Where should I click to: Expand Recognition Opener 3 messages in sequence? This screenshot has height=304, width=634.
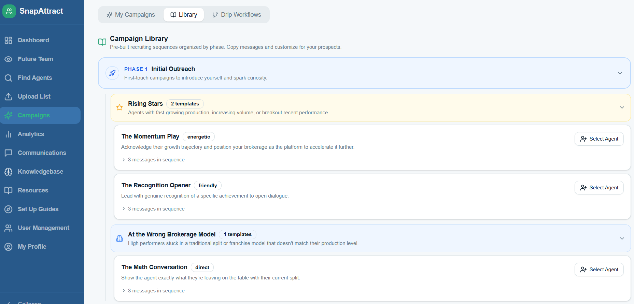click(x=153, y=209)
